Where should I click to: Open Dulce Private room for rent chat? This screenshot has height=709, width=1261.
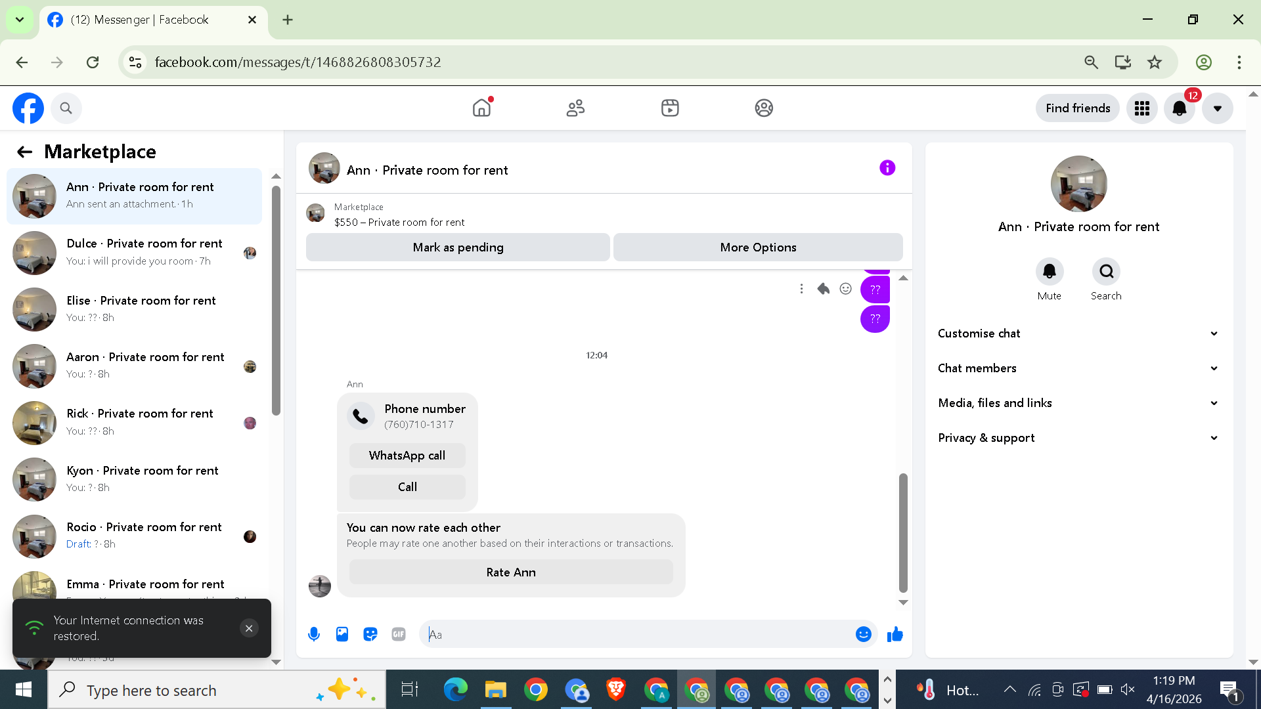(134, 253)
